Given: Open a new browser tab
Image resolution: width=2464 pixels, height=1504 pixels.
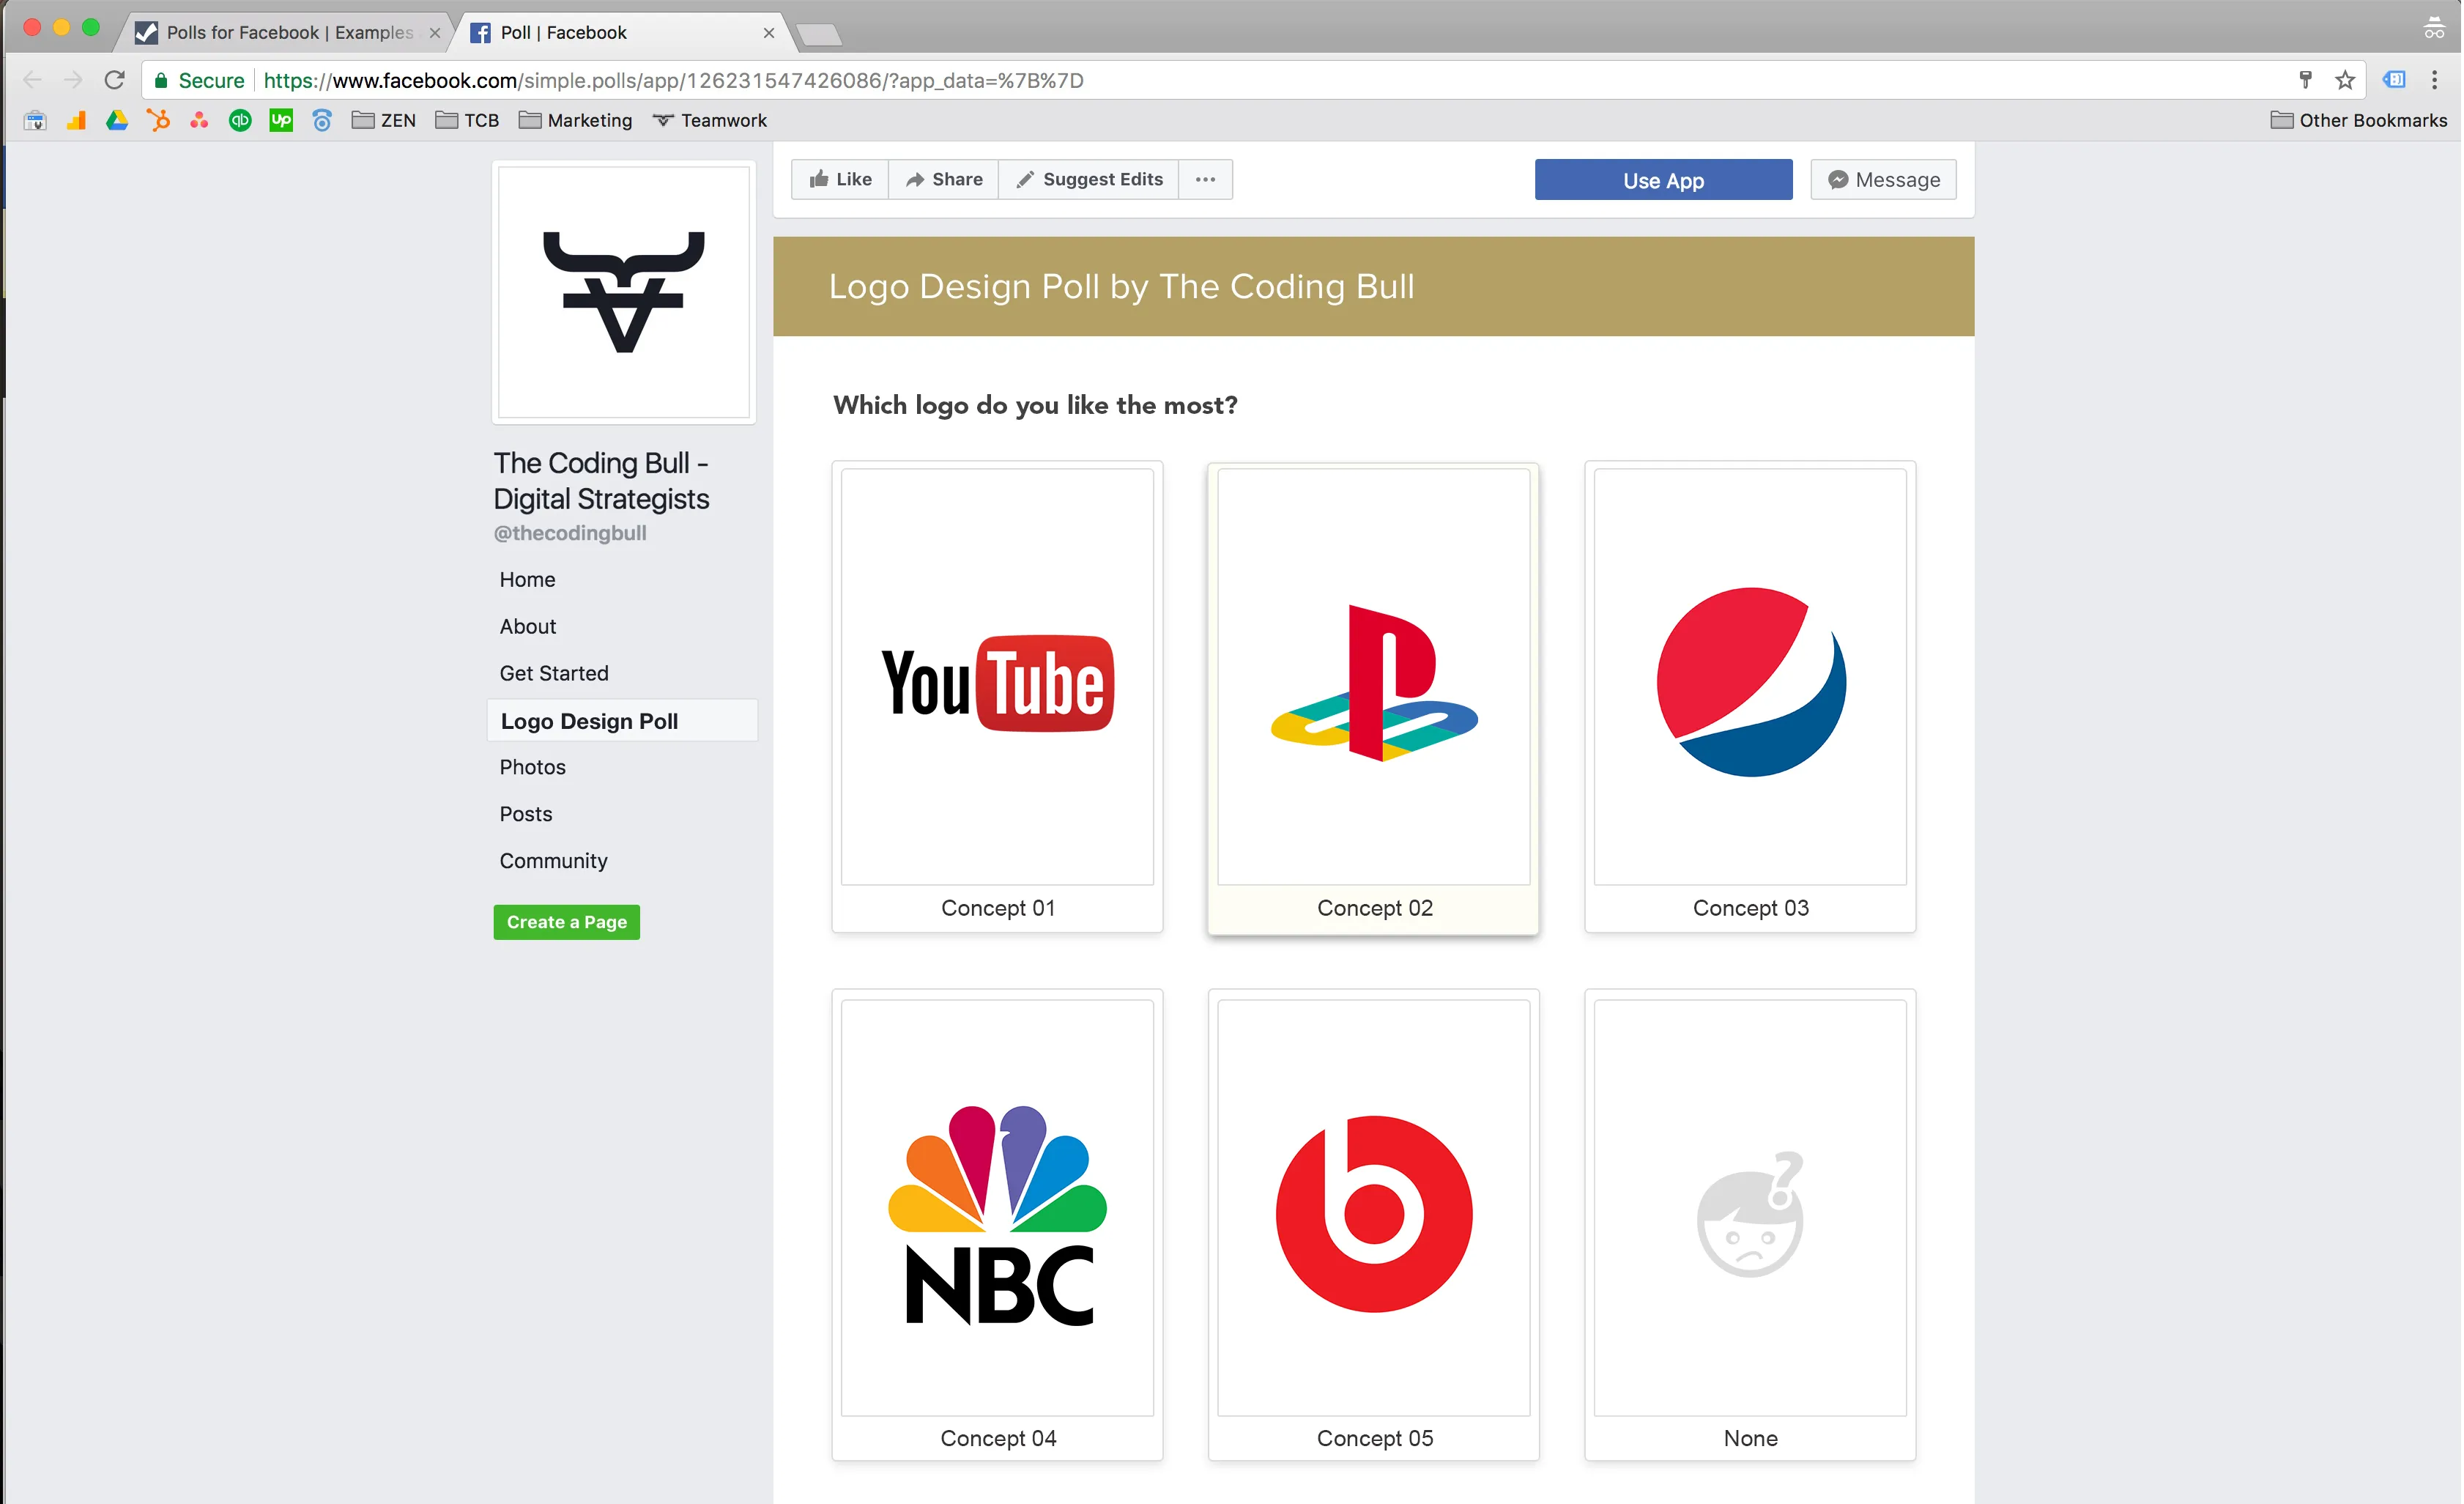Looking at the screenshot, I should (819, 35).
